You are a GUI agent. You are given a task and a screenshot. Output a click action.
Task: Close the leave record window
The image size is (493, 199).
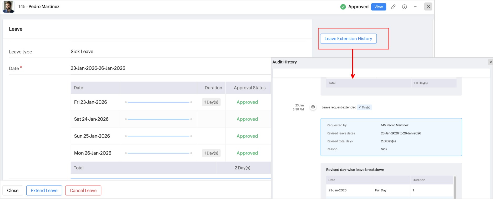pyautogui.click(x=428, y=7)
